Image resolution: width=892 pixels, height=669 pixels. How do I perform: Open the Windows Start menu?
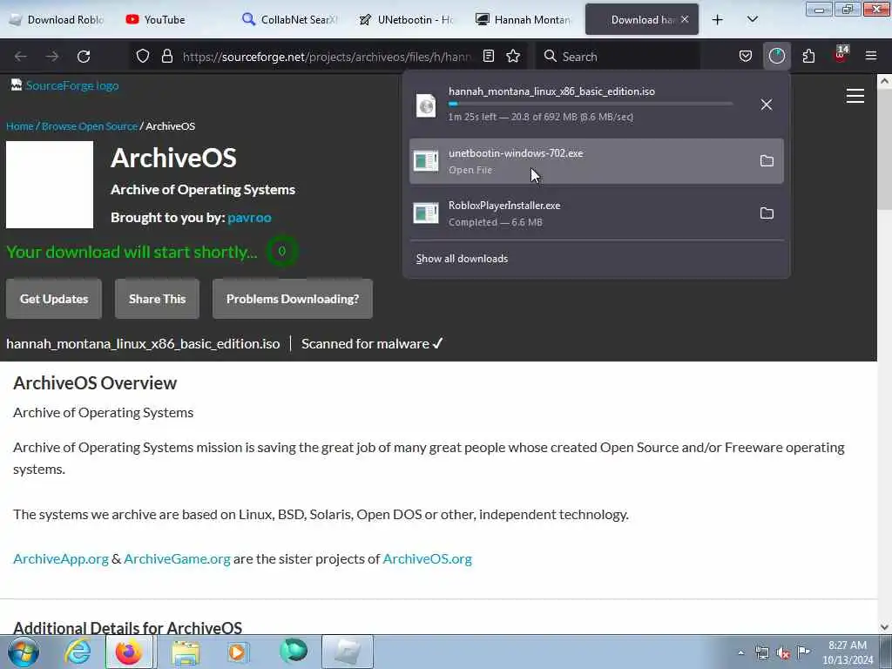24,652
